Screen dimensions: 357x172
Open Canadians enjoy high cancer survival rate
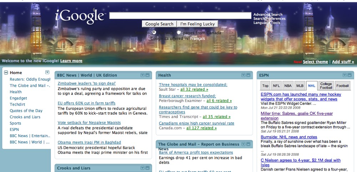196,123
